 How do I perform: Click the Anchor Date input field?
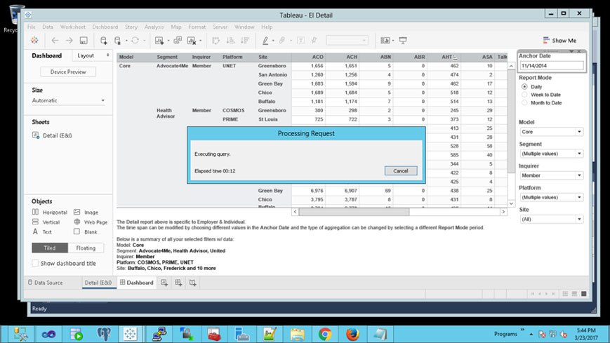(x=552, y=66)
